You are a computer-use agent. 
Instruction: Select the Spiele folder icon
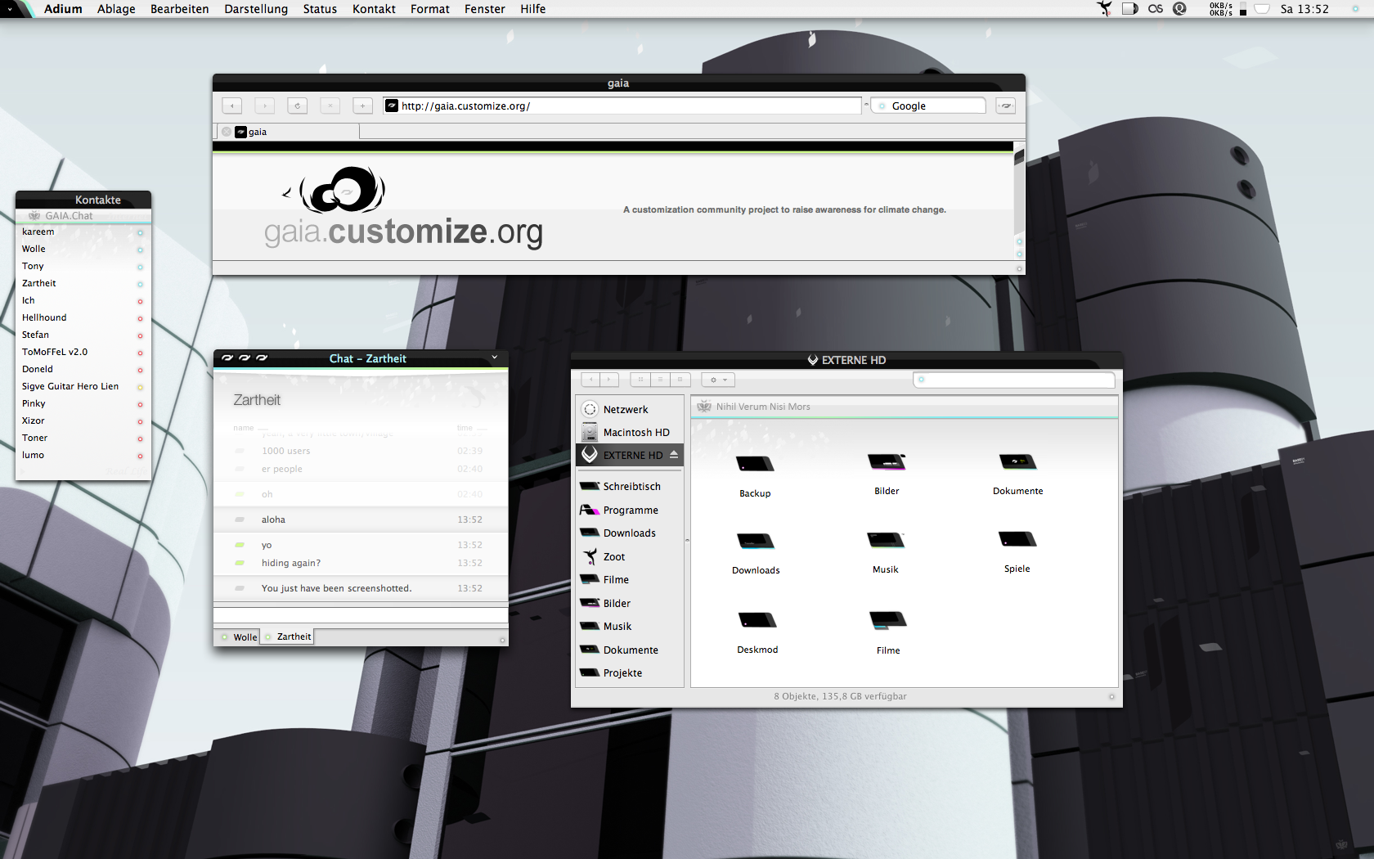1017,539
